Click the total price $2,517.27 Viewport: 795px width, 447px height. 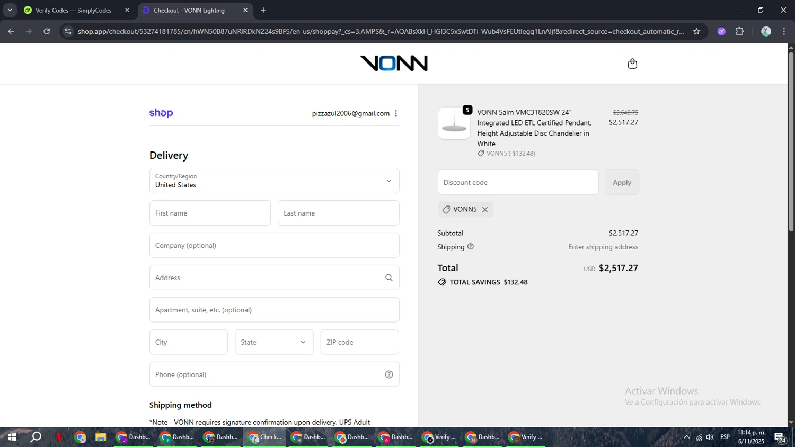coord(618,268)
